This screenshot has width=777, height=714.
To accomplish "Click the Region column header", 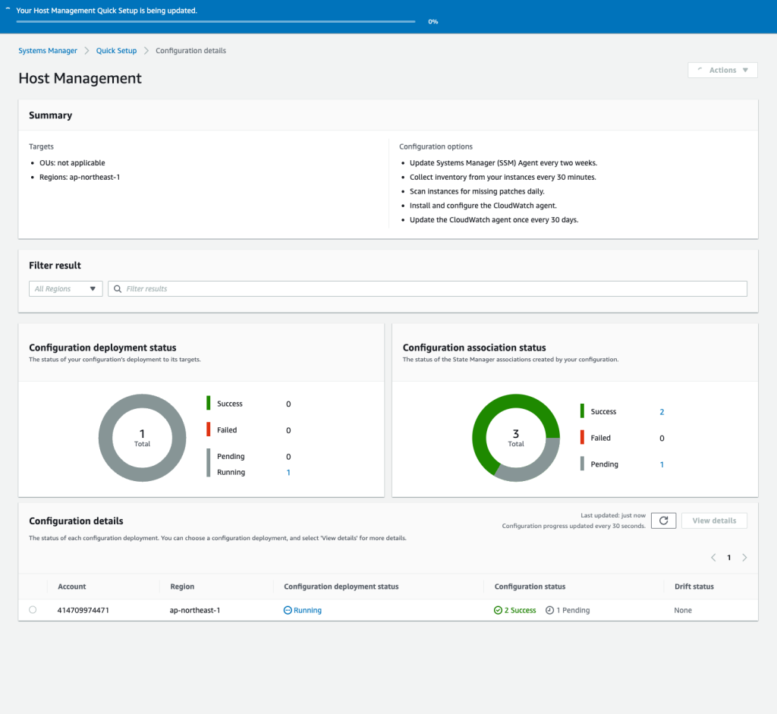I will pyautogui.click(x=182, y=587).
